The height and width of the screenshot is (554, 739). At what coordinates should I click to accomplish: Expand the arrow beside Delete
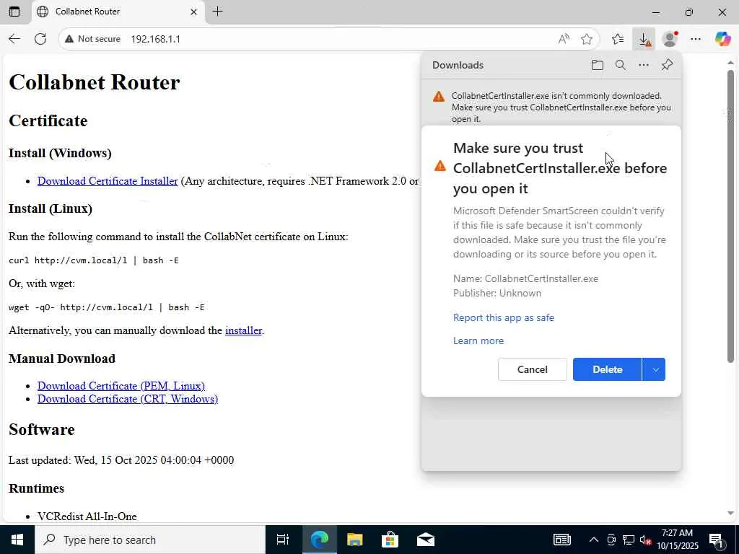(654, 369)
